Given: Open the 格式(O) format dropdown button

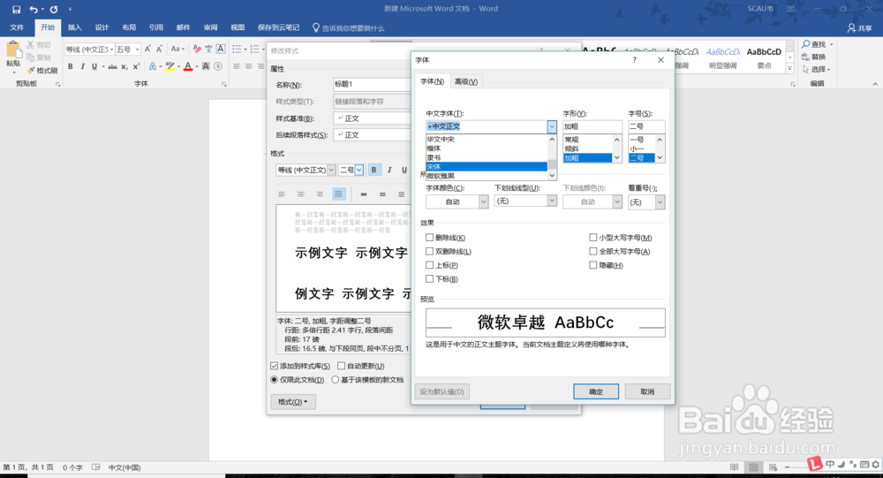Looking at the screenshot, I should click(293, 402).
